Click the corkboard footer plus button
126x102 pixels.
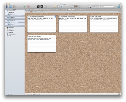pyautogui.click(x=26, y=94)
